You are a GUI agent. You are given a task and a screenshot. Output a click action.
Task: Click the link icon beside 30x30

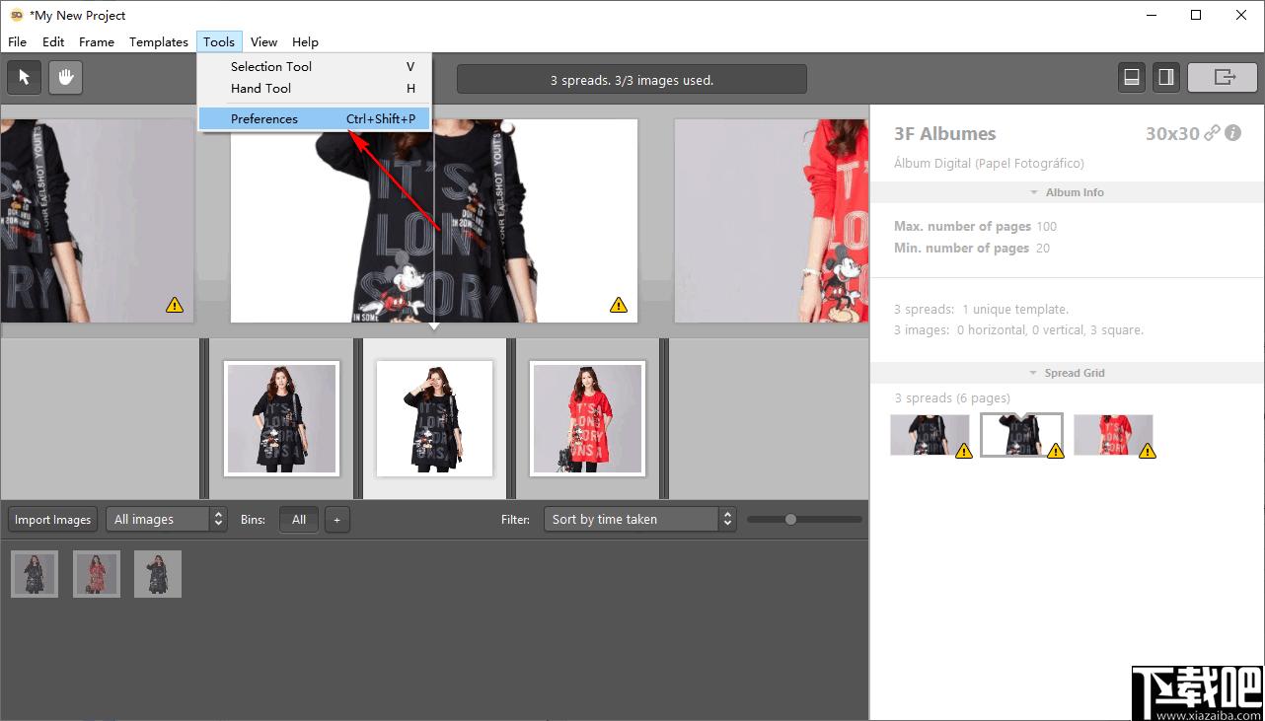(x=1212, y=133)
